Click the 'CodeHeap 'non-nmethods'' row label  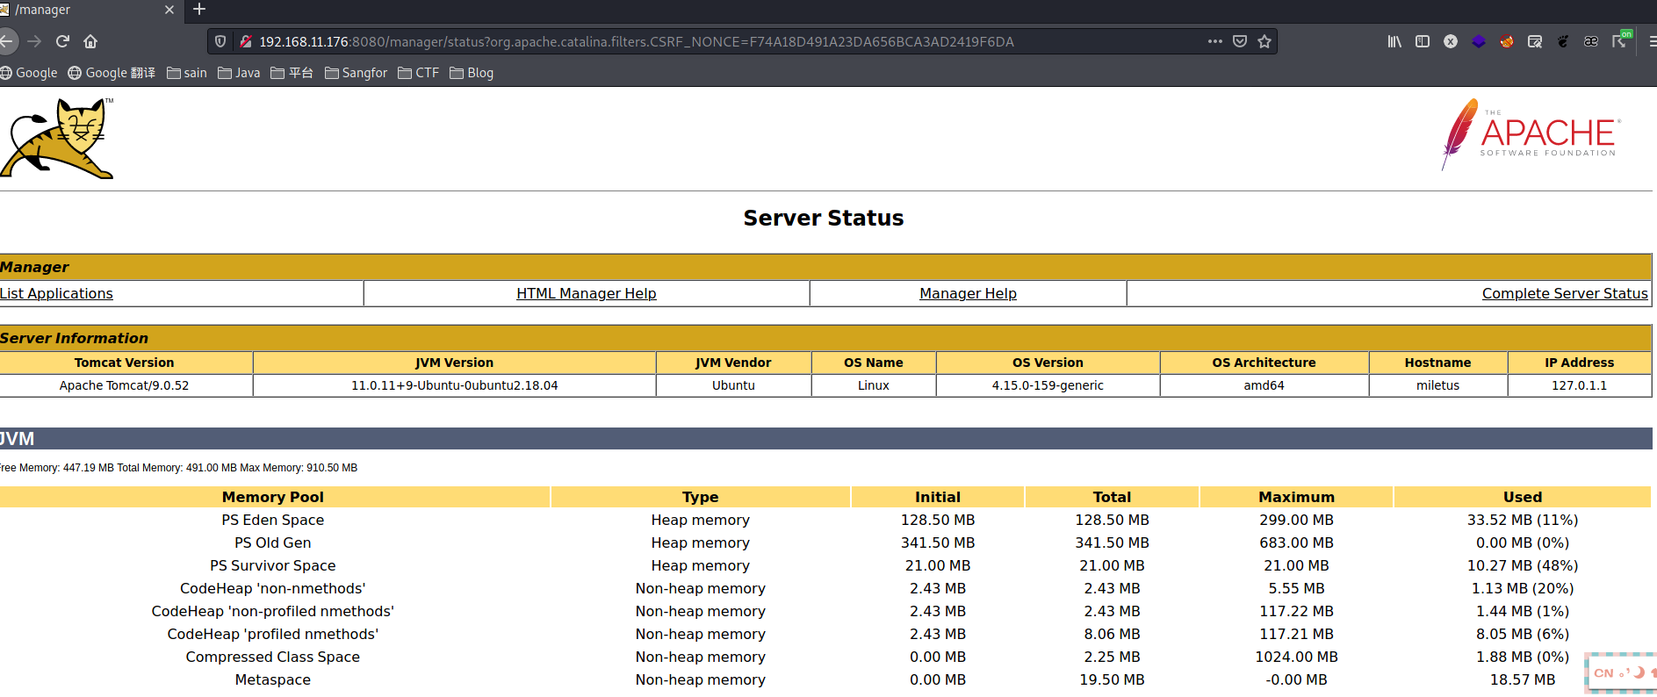272,588
